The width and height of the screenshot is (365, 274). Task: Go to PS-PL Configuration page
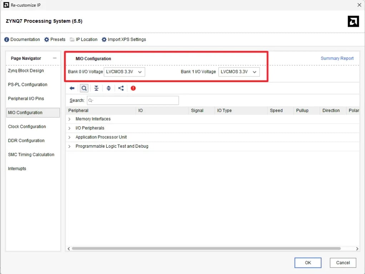click(x=28, y=85)
